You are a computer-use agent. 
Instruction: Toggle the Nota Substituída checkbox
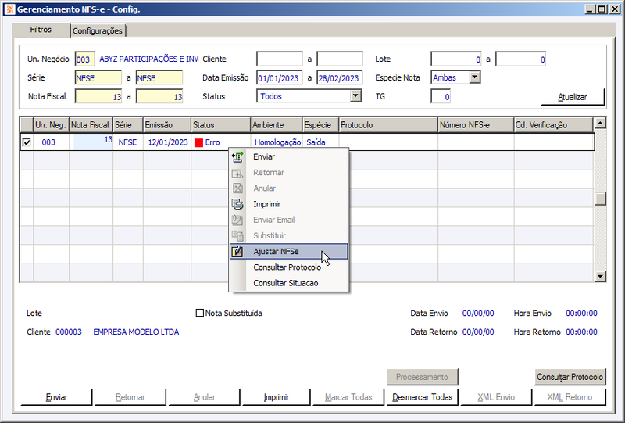[x=200, y=313]
